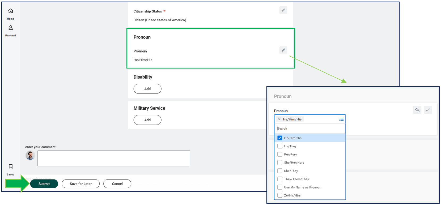The image size is (441, 205).
Task: Submit the personal information form
Action: pyautogui.click(x=44, y=184)
